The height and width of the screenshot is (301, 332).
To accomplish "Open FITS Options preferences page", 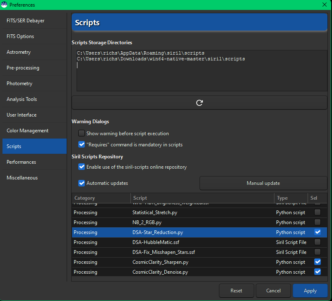I will click(x=34, y=36).
